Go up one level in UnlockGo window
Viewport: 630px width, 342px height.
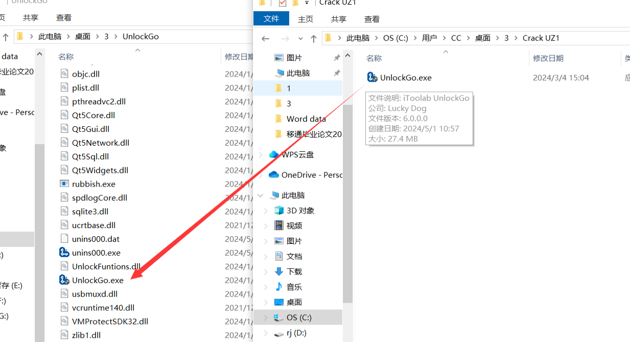6,37
